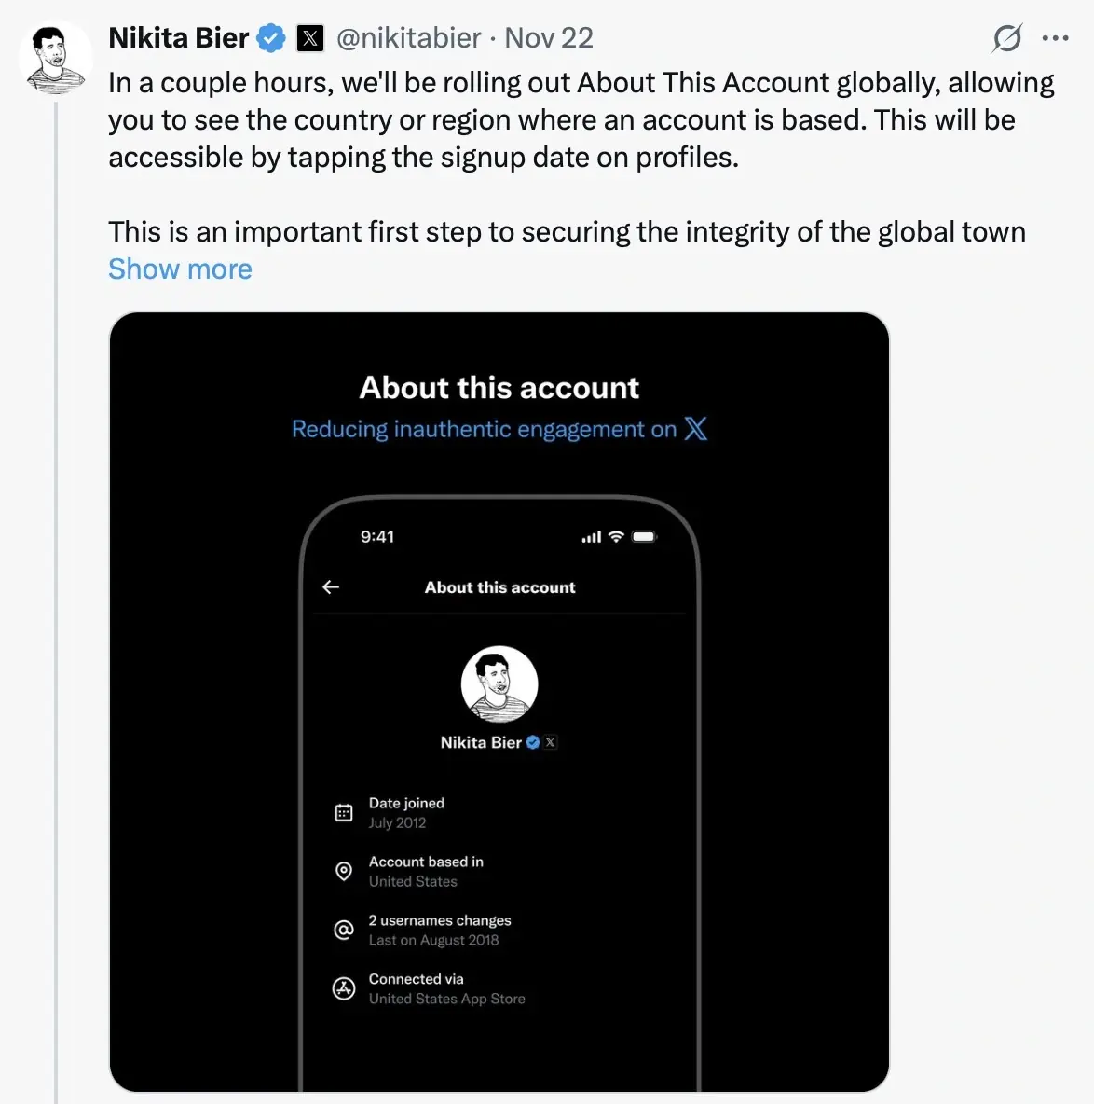This screenshot has height=1104, width=1094.
Task: Click the location pin icon for Account based in
Action: [x=344, y=871]
